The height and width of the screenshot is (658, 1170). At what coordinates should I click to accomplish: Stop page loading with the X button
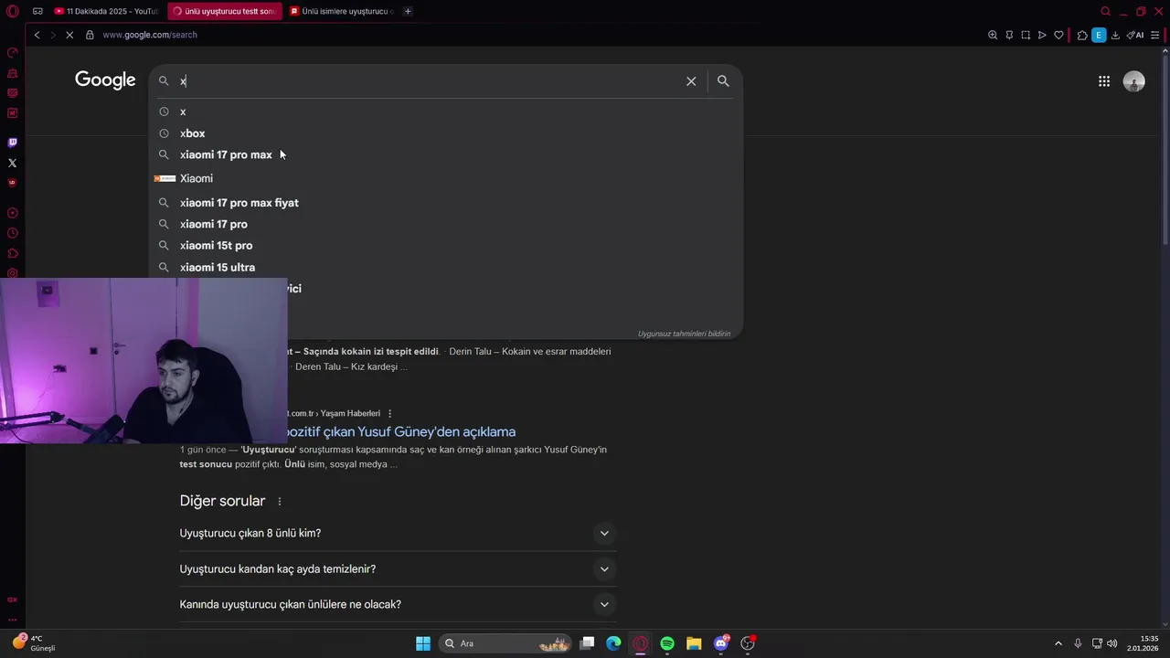pos(69,35)
